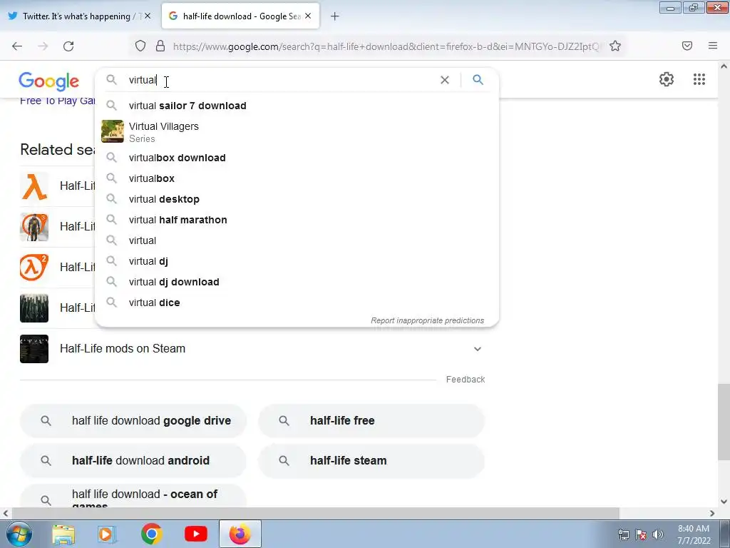The height and width of the screenshot is (548, 730).
Task: Close the half-life download Google tab
Action: click(x=308, y=16)
